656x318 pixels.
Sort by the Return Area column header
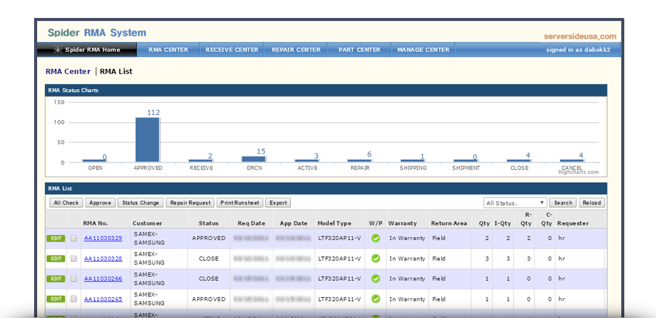click(449, 223)
